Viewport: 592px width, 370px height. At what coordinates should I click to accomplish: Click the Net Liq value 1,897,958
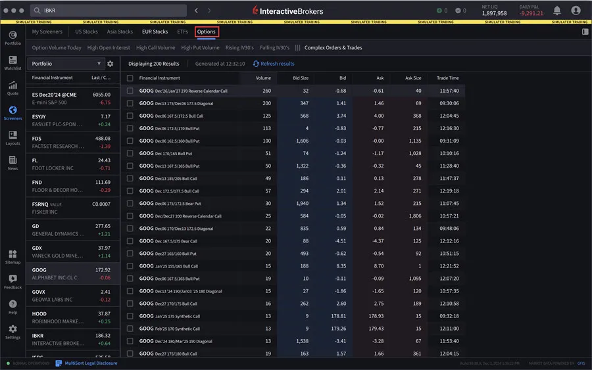[x=494, y=14]
